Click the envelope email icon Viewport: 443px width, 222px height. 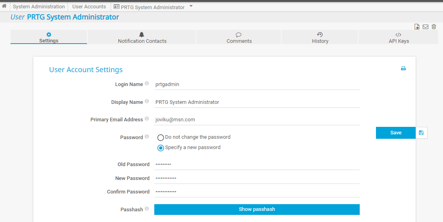tap(426, 27)
